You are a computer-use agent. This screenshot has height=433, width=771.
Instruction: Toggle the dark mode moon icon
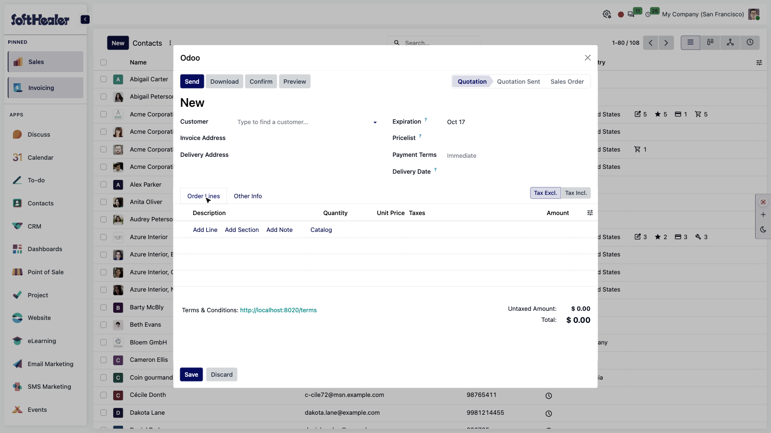[763, 229]
